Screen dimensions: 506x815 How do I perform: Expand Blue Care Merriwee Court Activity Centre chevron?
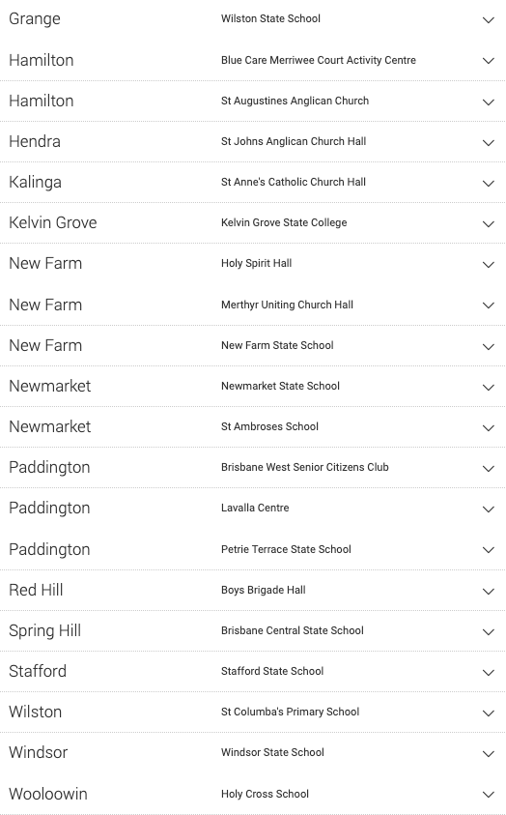pos(489,61)
